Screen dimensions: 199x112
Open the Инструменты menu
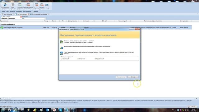pos(27,12)
